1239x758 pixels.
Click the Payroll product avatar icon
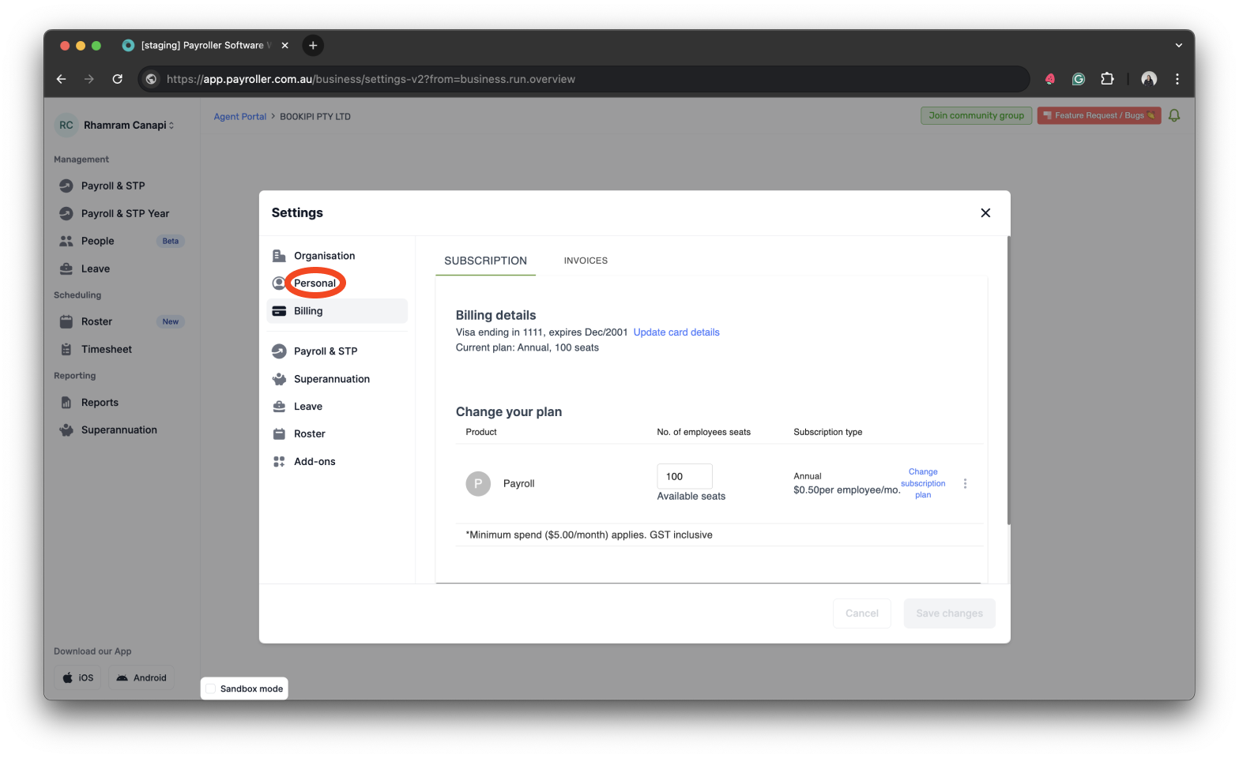click(478, 484)
